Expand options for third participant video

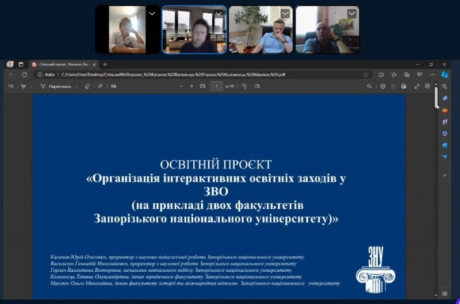[285, 13]
